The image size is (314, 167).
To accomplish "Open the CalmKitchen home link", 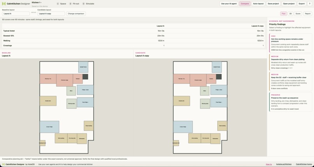I will coord(304,164).
